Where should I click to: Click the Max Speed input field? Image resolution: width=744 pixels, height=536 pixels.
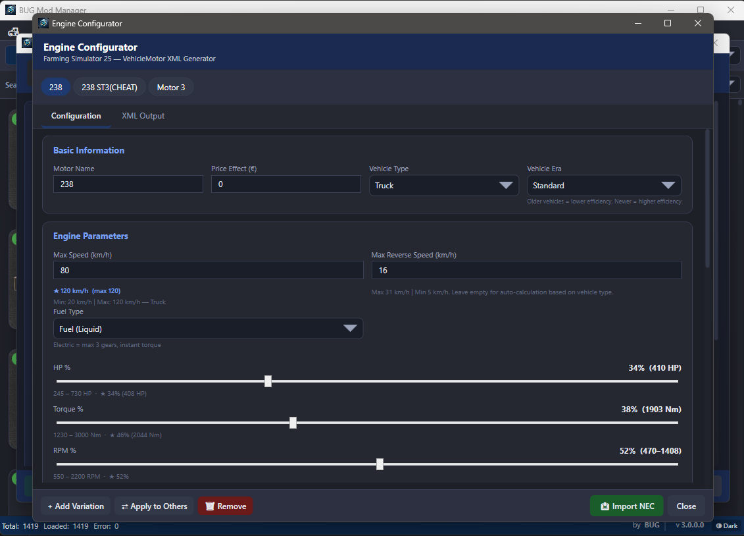tap(208, 270)
